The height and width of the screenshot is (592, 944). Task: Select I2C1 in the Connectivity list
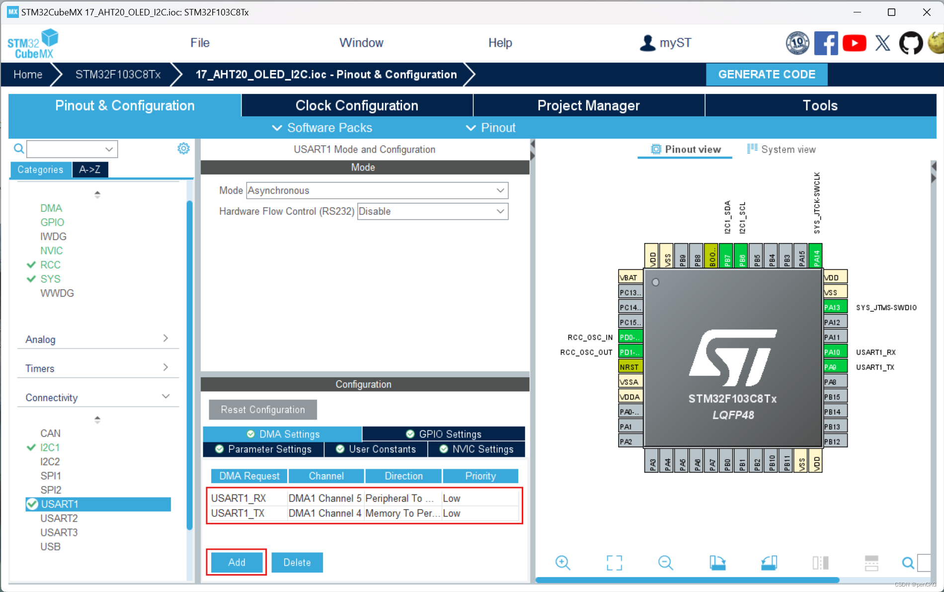(x=50, y=447)
